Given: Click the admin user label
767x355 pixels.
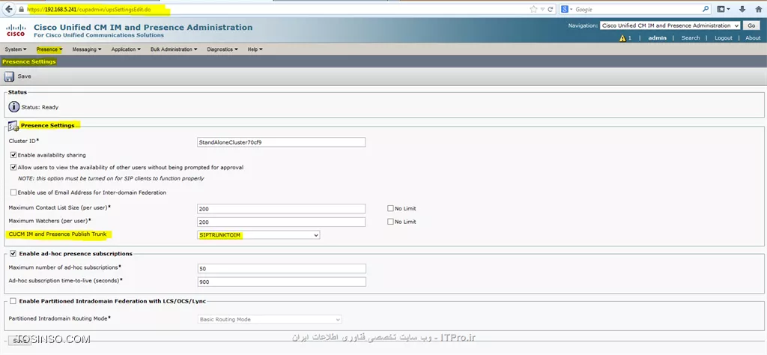Looking at the screenshot, I should click(x=657, y=38).
